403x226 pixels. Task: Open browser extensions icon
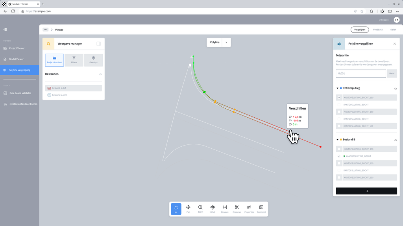[x=372, y=11]
